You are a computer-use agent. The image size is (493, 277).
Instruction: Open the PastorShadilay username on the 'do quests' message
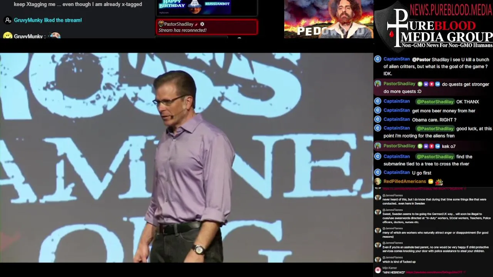click(399, 84)
